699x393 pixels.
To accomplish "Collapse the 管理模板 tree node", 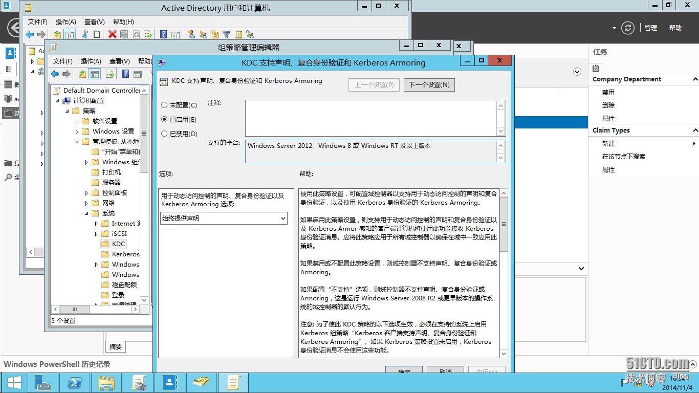I will [77, 142].
